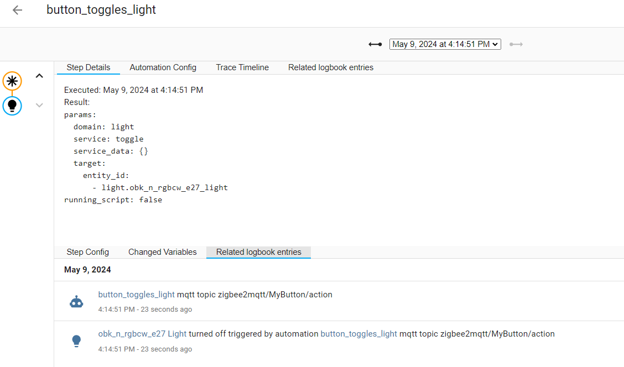Click button_toggles_light link in second logbook entry
Viewport: 624px width, 367px height.
tap(359, 334)
